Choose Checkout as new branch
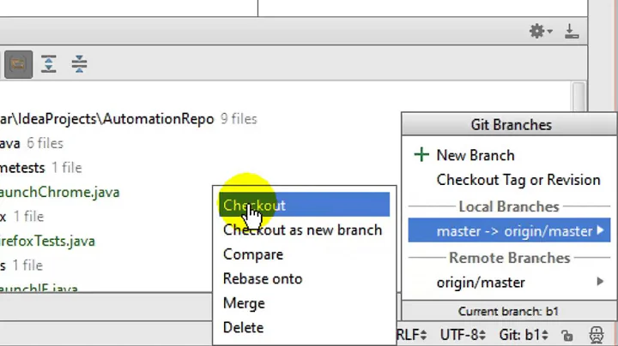This screenshot has height=346, width=618. coord(303,230)
